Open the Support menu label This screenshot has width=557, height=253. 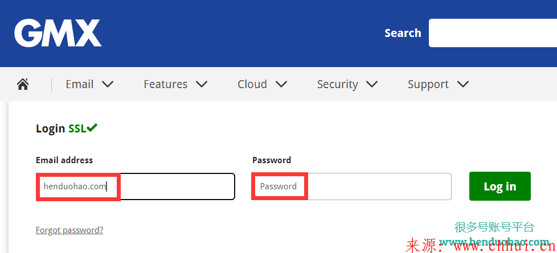[x=428, y=85]
